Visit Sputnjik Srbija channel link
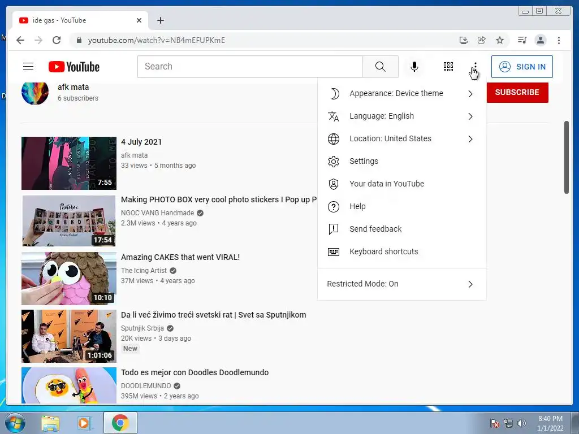The image size is (579, 434). tap(142, 328)
